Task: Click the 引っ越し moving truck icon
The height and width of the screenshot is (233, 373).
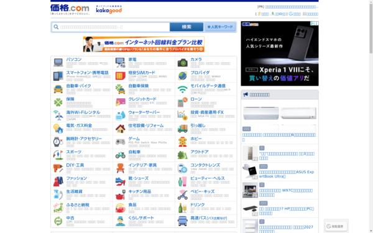Action: [182, 129]
